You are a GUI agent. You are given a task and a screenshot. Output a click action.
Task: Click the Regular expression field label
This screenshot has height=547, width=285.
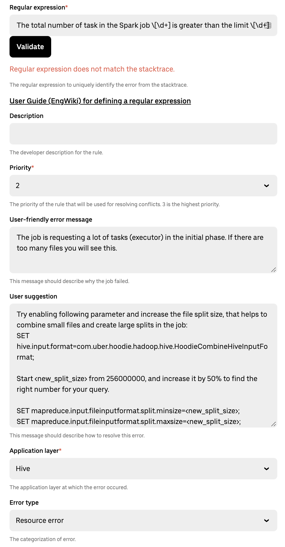point(37,7)
